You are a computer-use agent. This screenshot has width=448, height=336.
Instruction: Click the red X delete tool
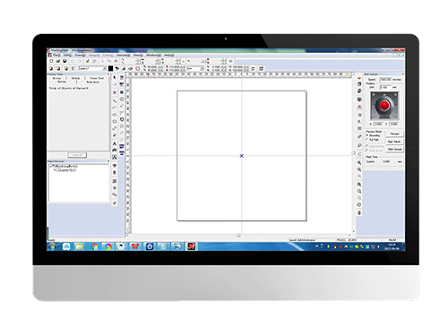[x=115, y=92]
